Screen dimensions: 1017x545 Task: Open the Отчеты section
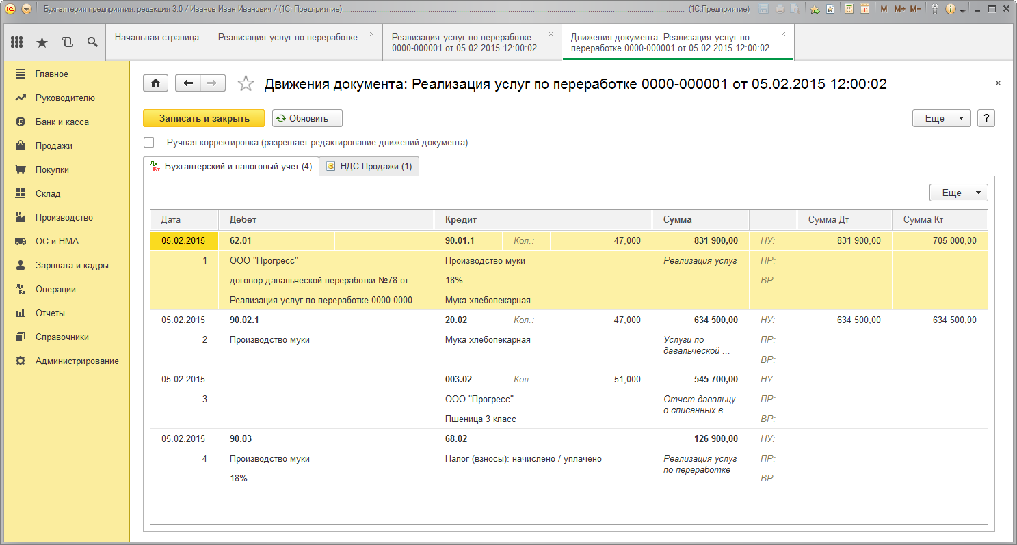(65, 313)
